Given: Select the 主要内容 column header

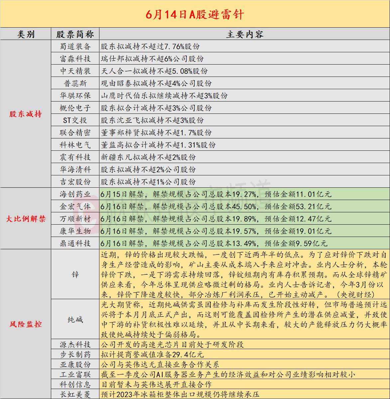Looking at the screenshot, I should [x=245, y=34].
